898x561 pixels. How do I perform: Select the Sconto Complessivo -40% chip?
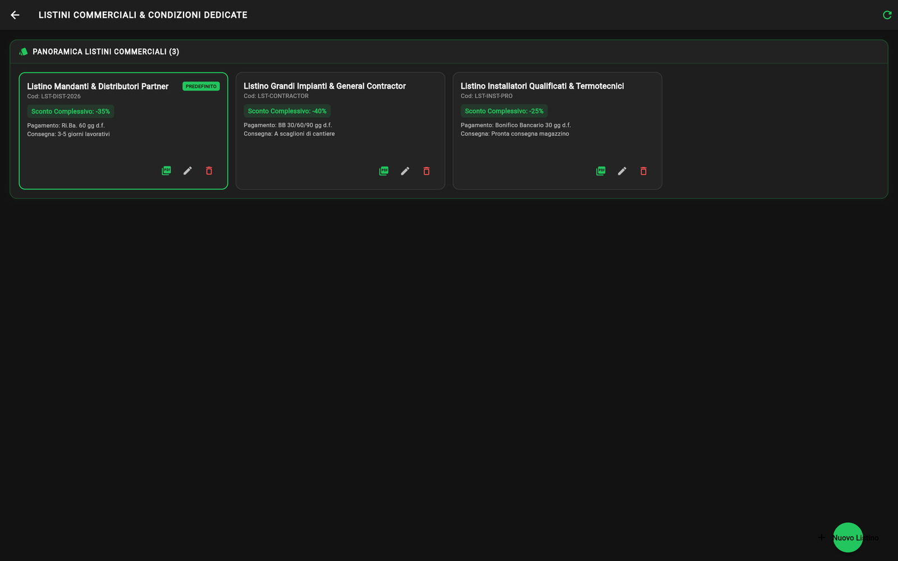(287, 111)
